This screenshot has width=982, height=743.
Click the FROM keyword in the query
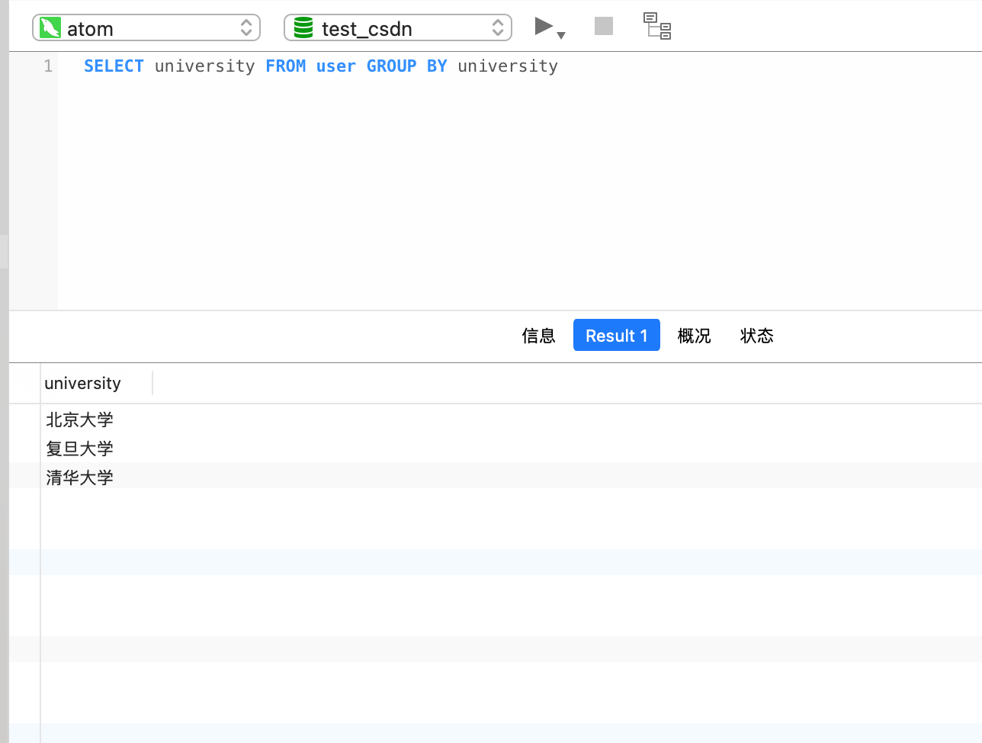tap(285, 66)
